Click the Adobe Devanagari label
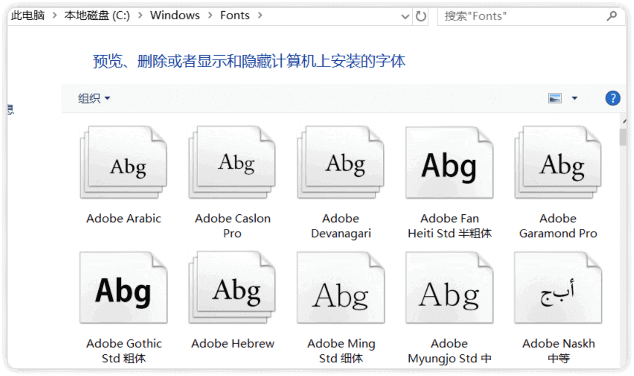634x376 pixels. pyautogui.click(x=341, y=226)
